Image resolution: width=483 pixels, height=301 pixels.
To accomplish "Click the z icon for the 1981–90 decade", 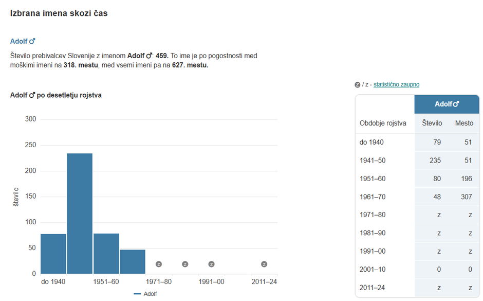I will [185, 264].
